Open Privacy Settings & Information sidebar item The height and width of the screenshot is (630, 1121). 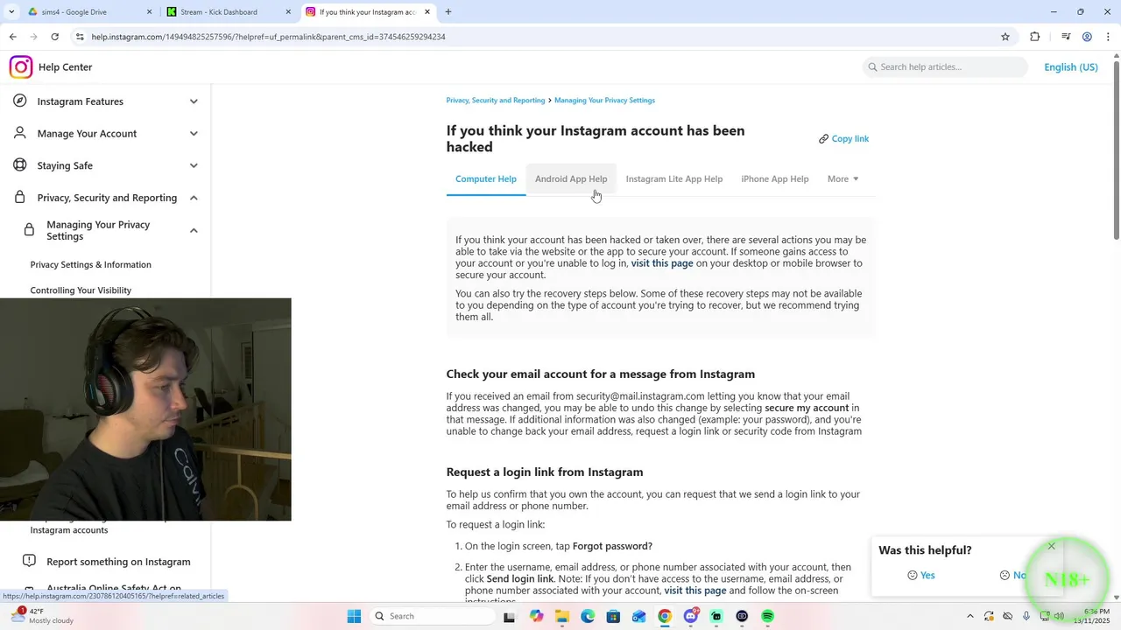[91, 264]
